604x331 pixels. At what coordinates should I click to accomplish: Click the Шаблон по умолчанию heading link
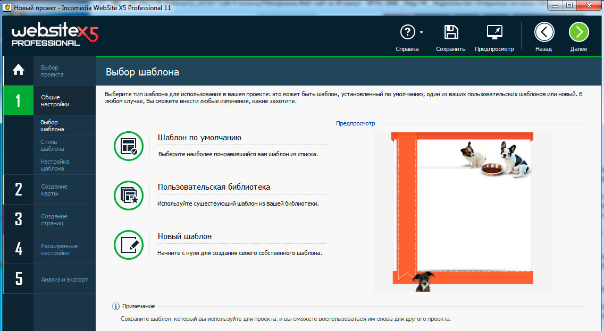point(199,138)
